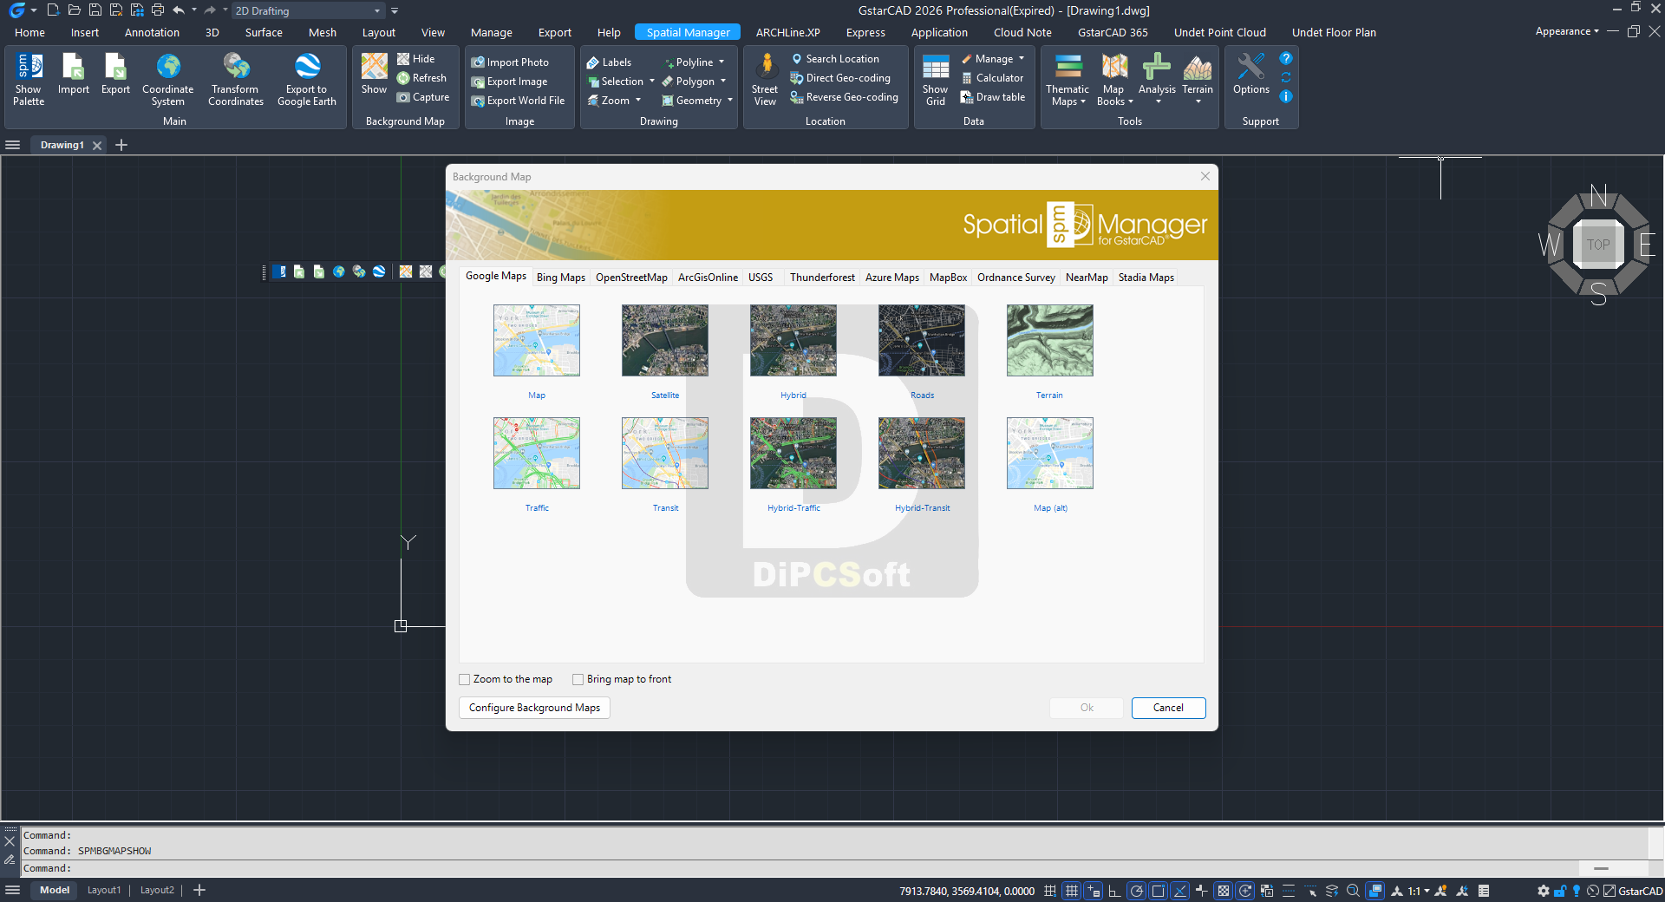Click the TOP face of the view cube
This screenshot has height=902, width=1665.
pyautogui.click(x=1598, y=245)
